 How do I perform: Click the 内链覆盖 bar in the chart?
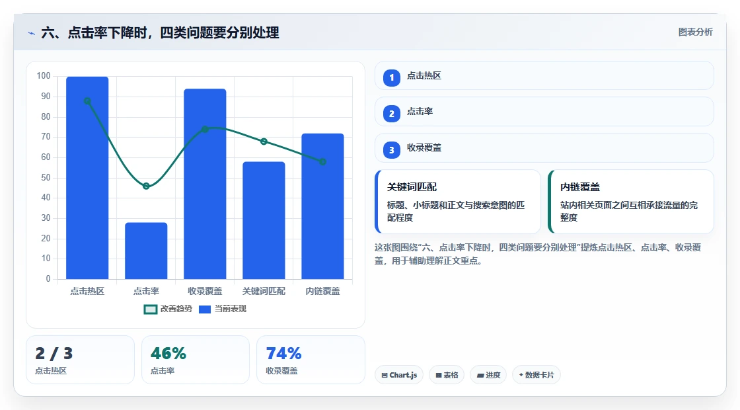pos(323,206)
